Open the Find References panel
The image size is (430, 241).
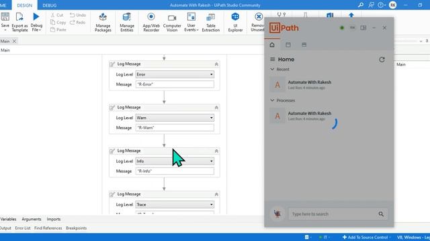[x=48, y=228]
